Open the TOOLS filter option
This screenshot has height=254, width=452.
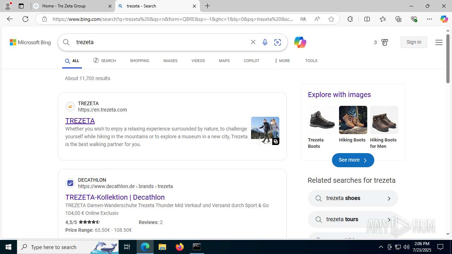click(311, 61)
